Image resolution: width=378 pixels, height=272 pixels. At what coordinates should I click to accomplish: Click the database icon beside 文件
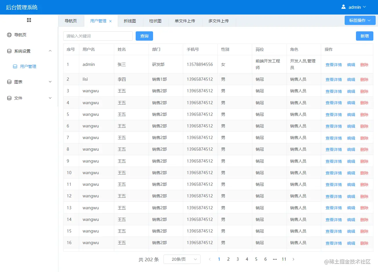tap(9, 98)
